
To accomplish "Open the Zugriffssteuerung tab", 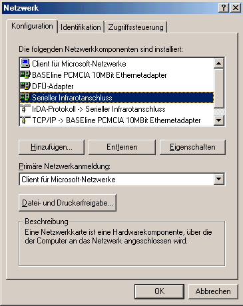I will click(x=136, y=27).
